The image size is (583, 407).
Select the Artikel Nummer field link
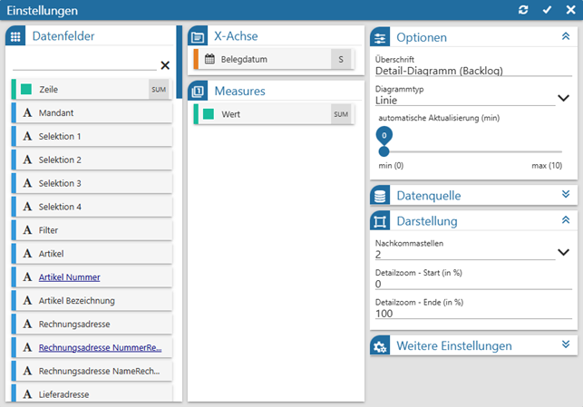(69, 277)
